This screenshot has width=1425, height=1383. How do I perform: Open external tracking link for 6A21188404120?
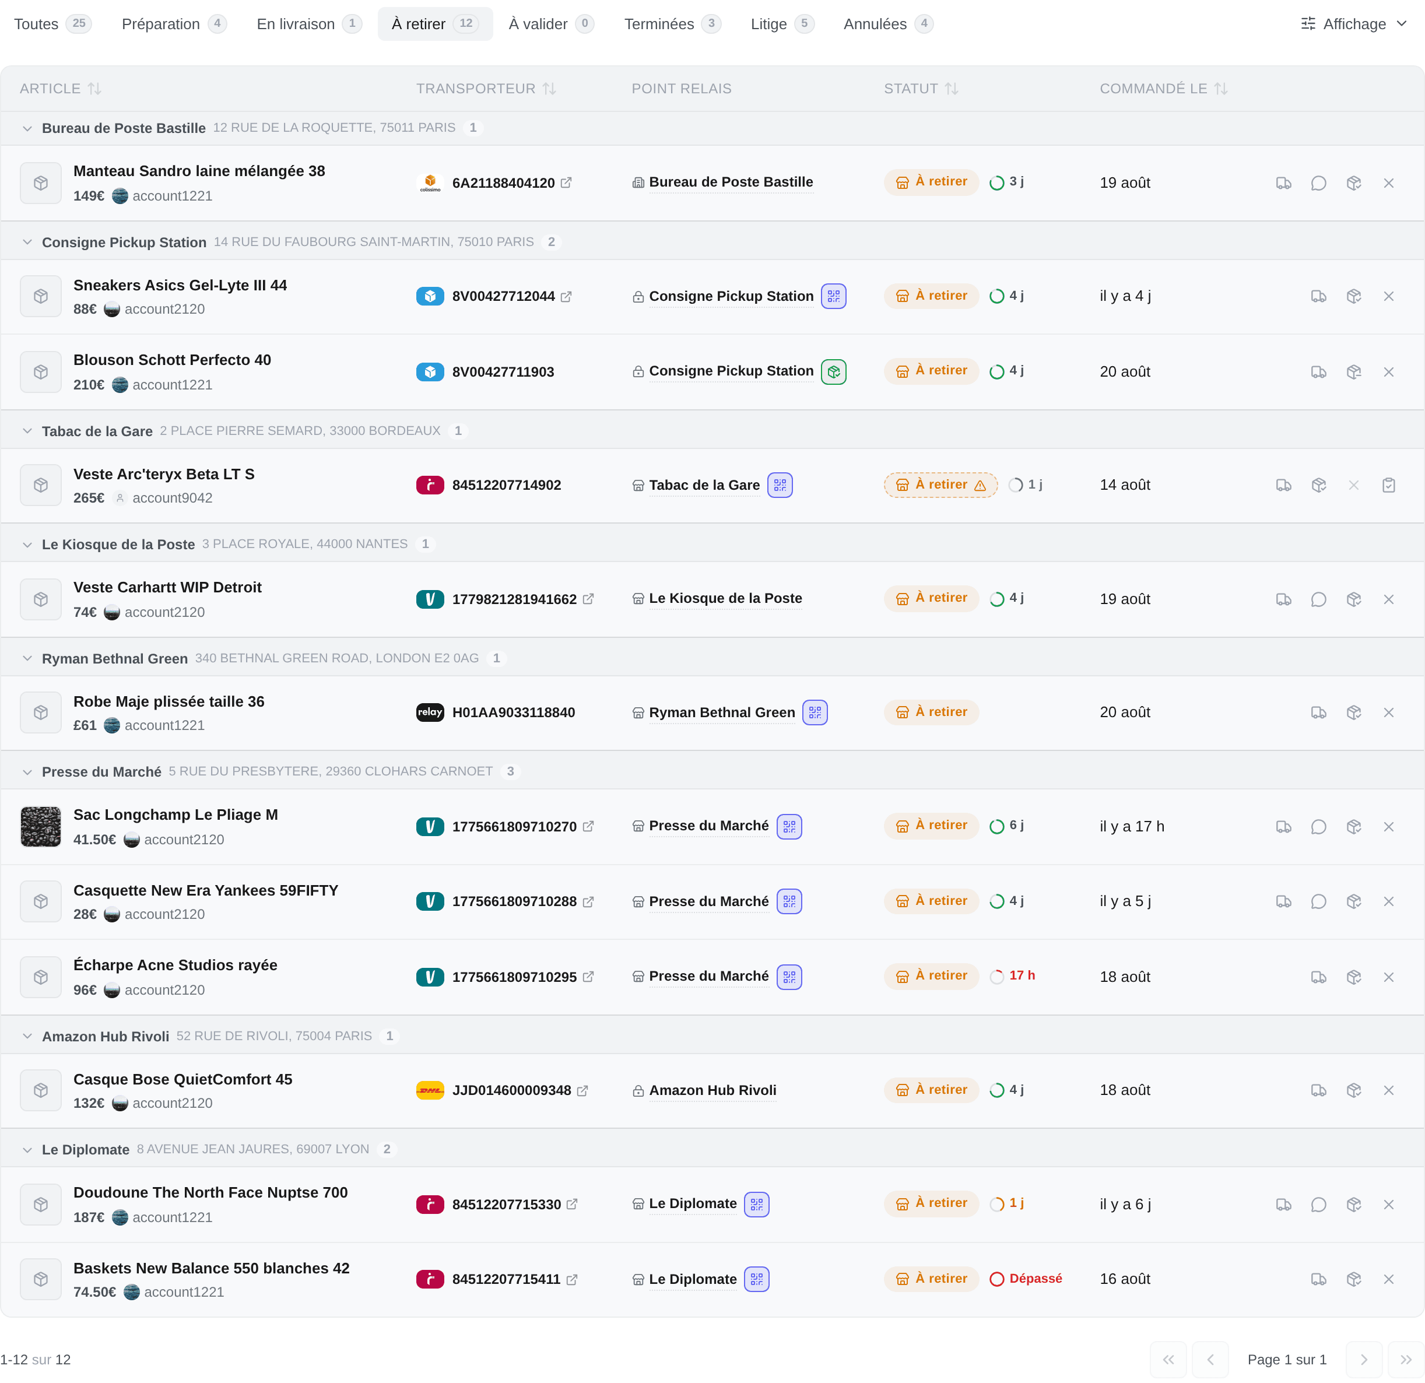[x=566, y=182]
